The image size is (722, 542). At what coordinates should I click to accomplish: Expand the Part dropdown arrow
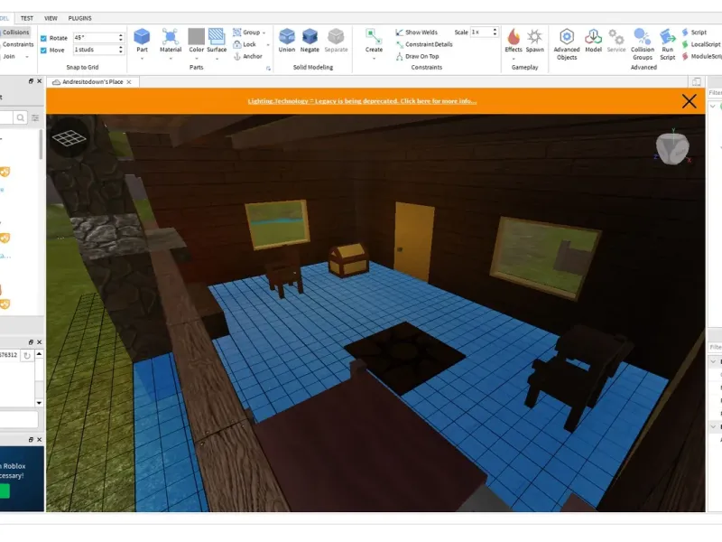tap(142, 59)
